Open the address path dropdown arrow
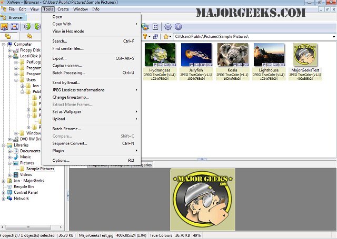The height and width of the screenshot is (239, 337). tap(333, 36)
